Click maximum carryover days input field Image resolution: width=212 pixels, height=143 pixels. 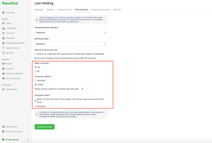click(x=87, y=89)
